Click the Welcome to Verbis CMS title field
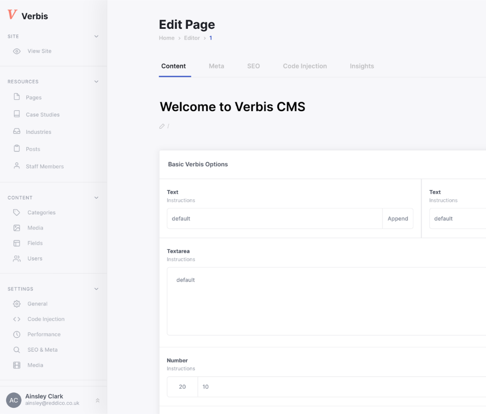Image resolution: width=486 pixels, height=414 pixels. pos(232,107)
